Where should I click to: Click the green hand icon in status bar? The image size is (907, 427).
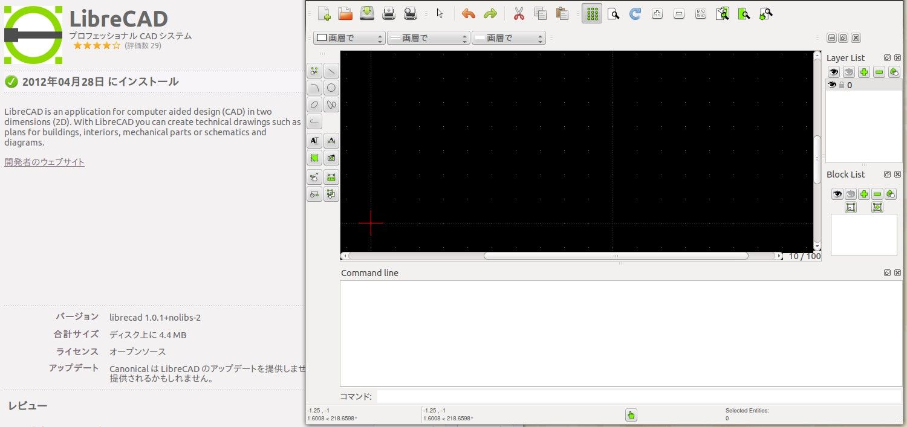click(x=631, y=415)
